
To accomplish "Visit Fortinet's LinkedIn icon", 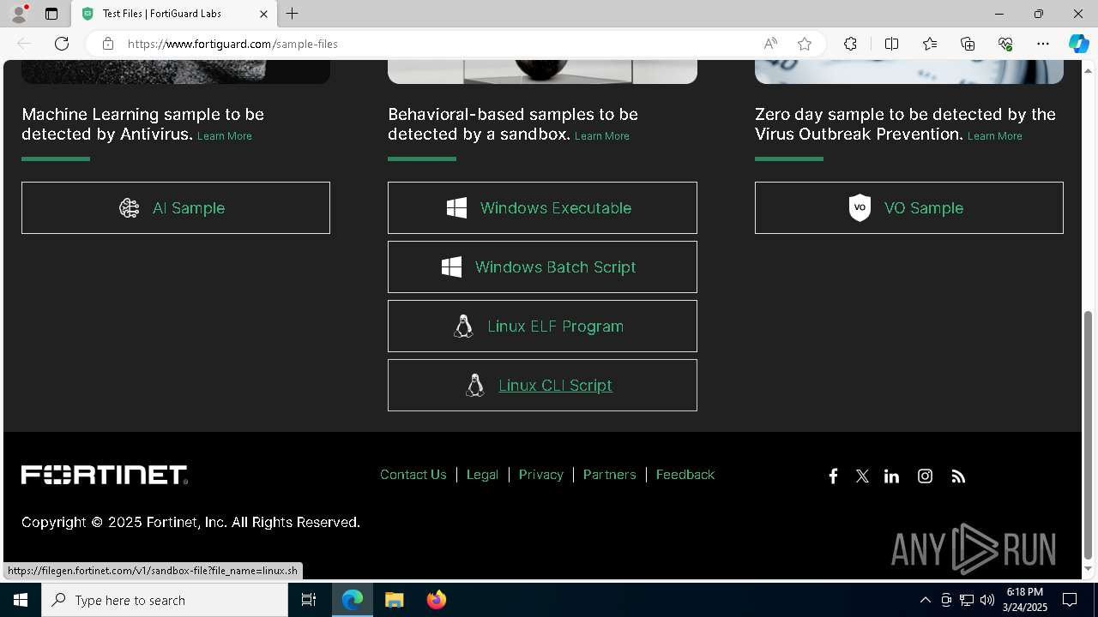I will (x=892, y=476).
